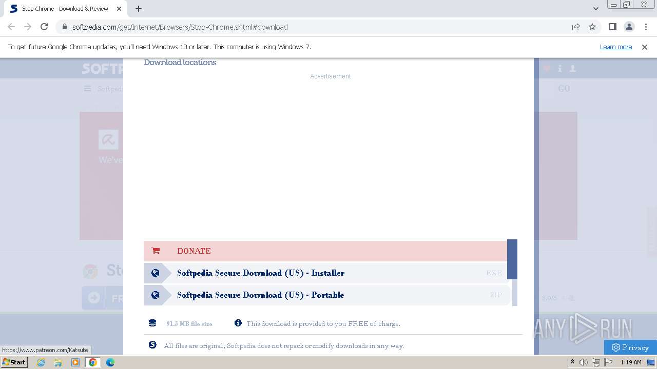The image size is (657, 369).
Task: Click the Share page icon in address bar
Action: point(576,27)
